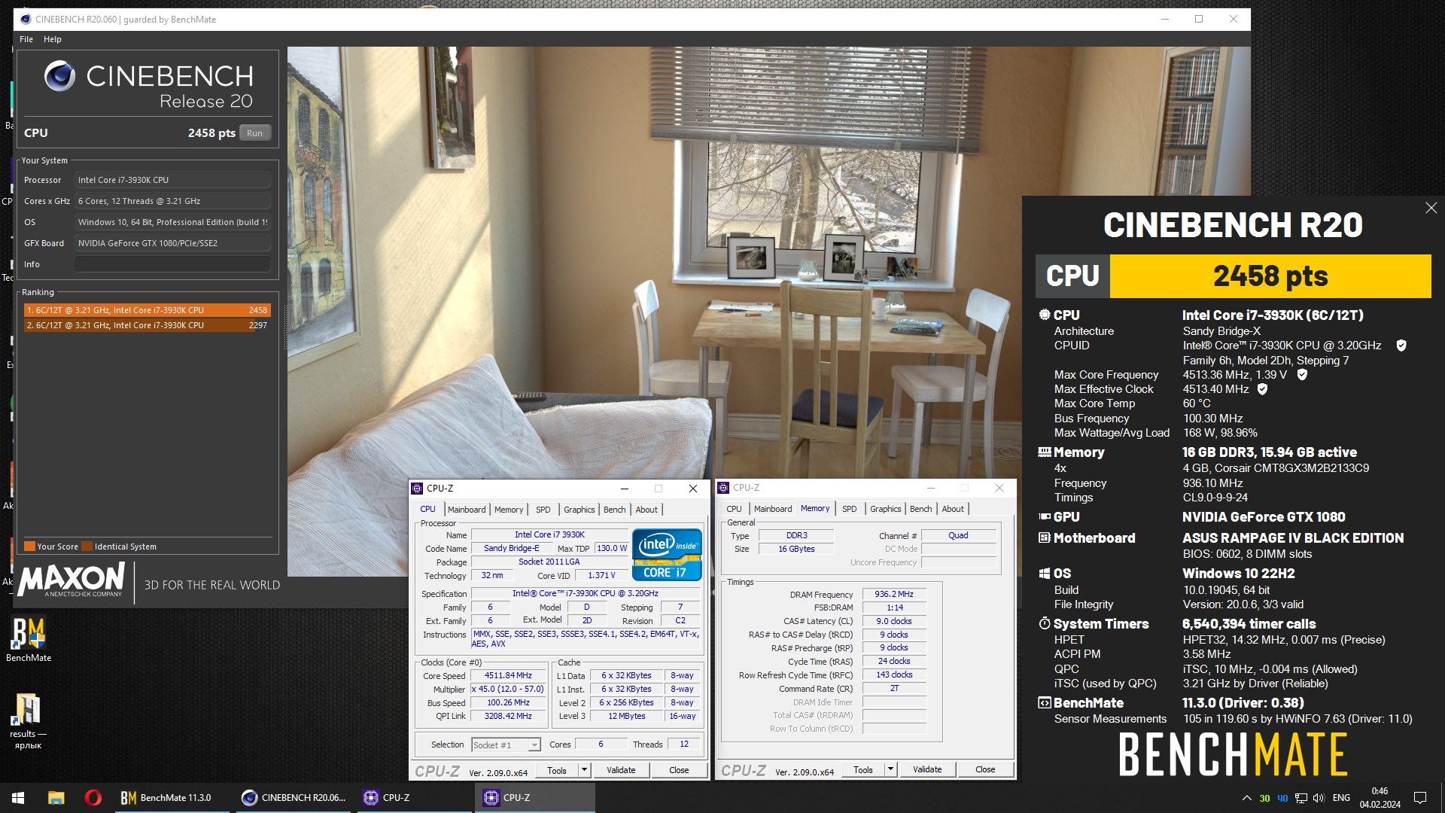This screenshot has width=1445, height=813.
Task: Show hidden system tray icons
Action: [1246, 798]
